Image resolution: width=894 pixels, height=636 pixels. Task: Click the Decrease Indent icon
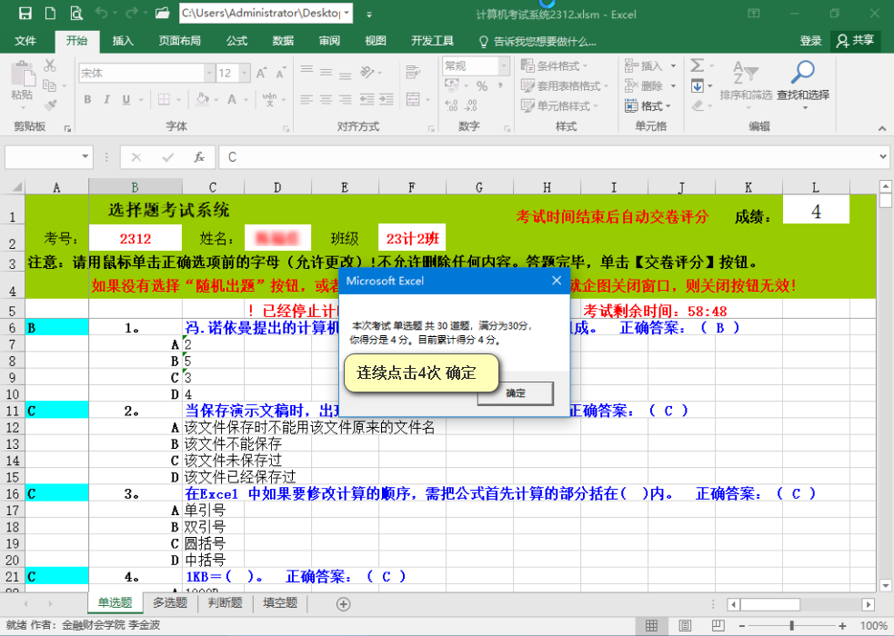[x=367, y=100]
